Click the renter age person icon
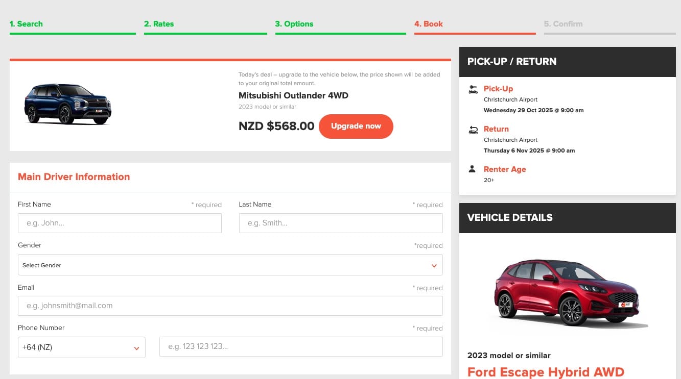The width and height of the screenshot is (681, 379). 472,169
